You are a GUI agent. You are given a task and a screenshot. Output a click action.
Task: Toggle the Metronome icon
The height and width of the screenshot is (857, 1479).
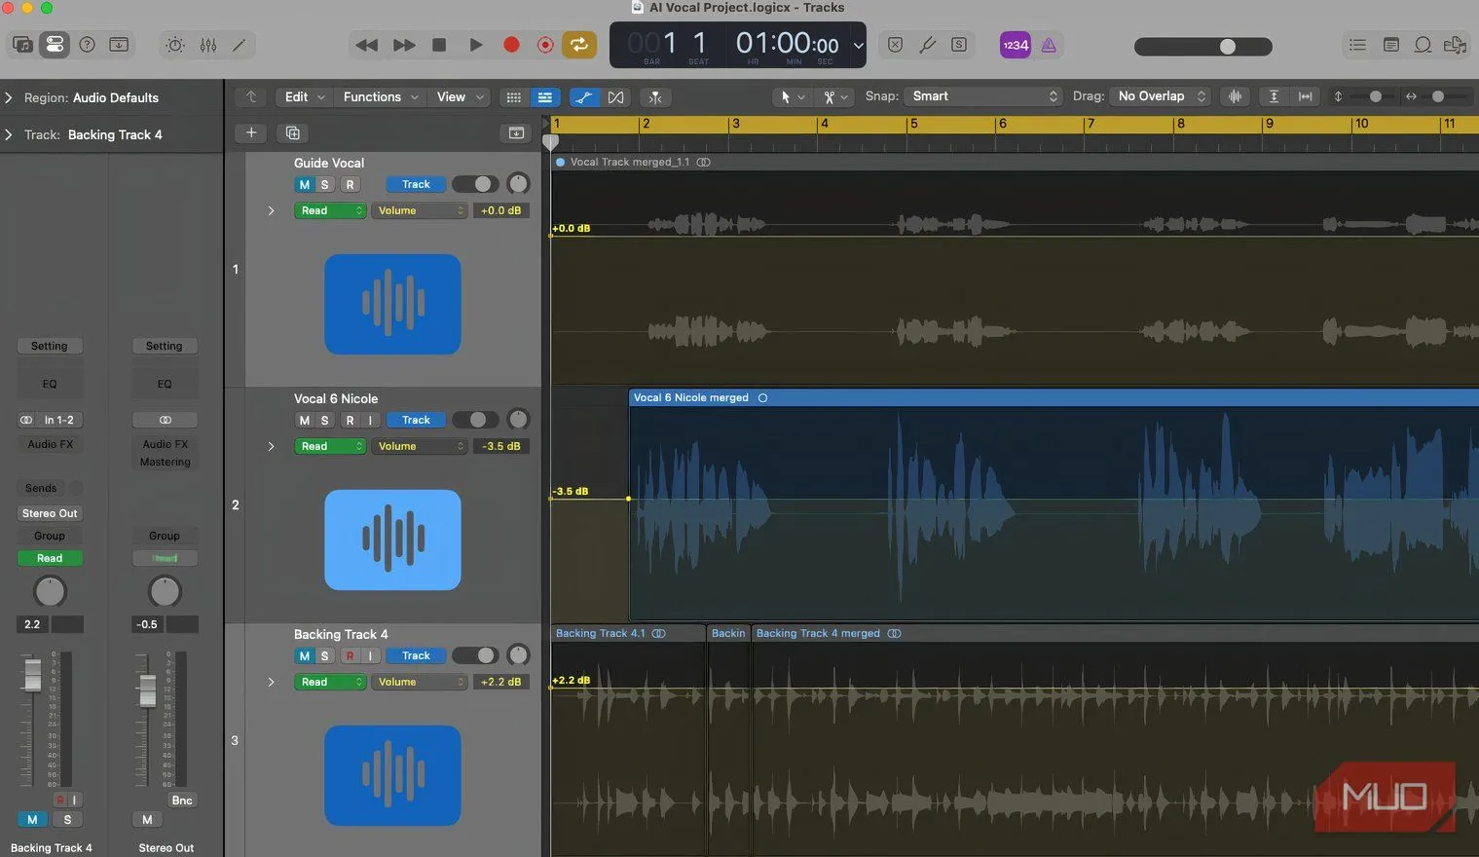pos(1049,45)
